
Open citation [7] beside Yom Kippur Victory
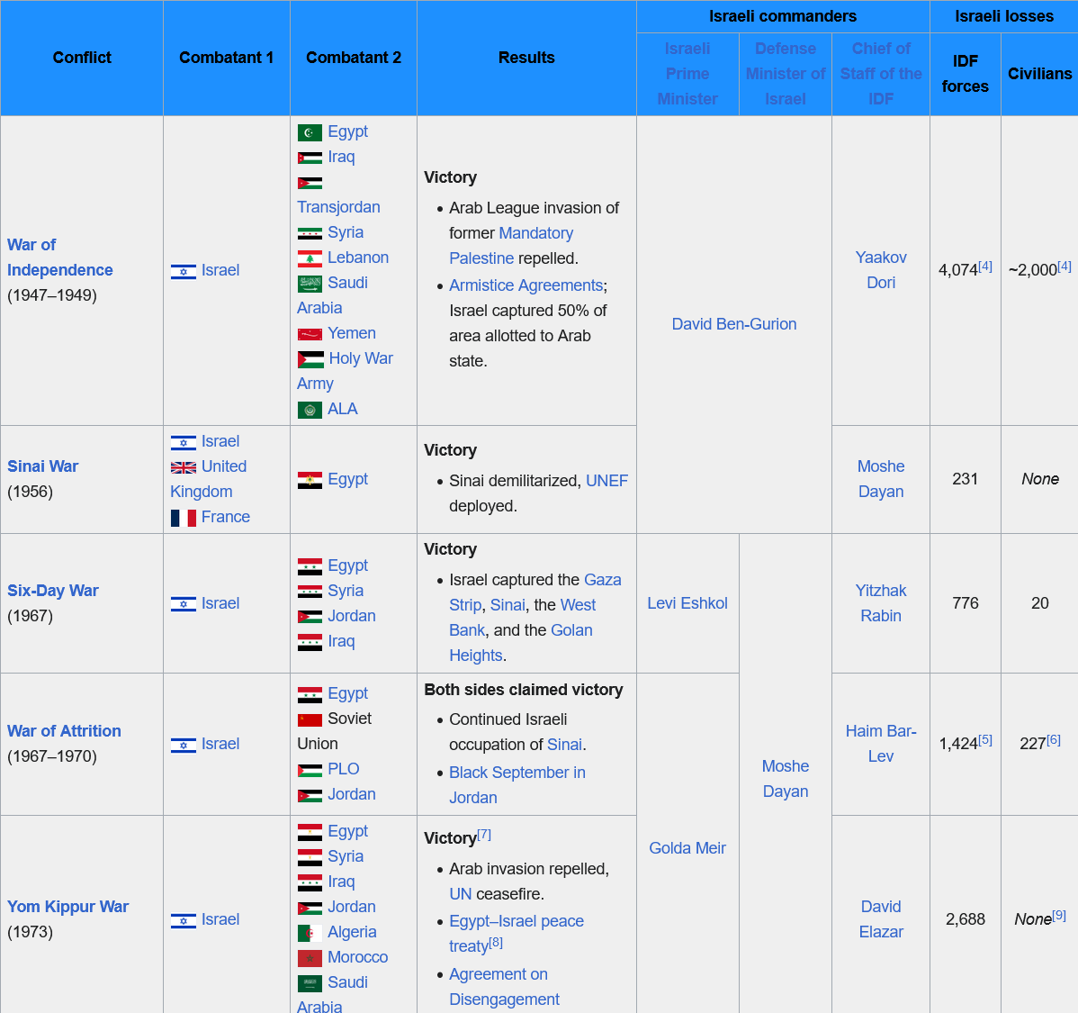(x=484, y=834)
